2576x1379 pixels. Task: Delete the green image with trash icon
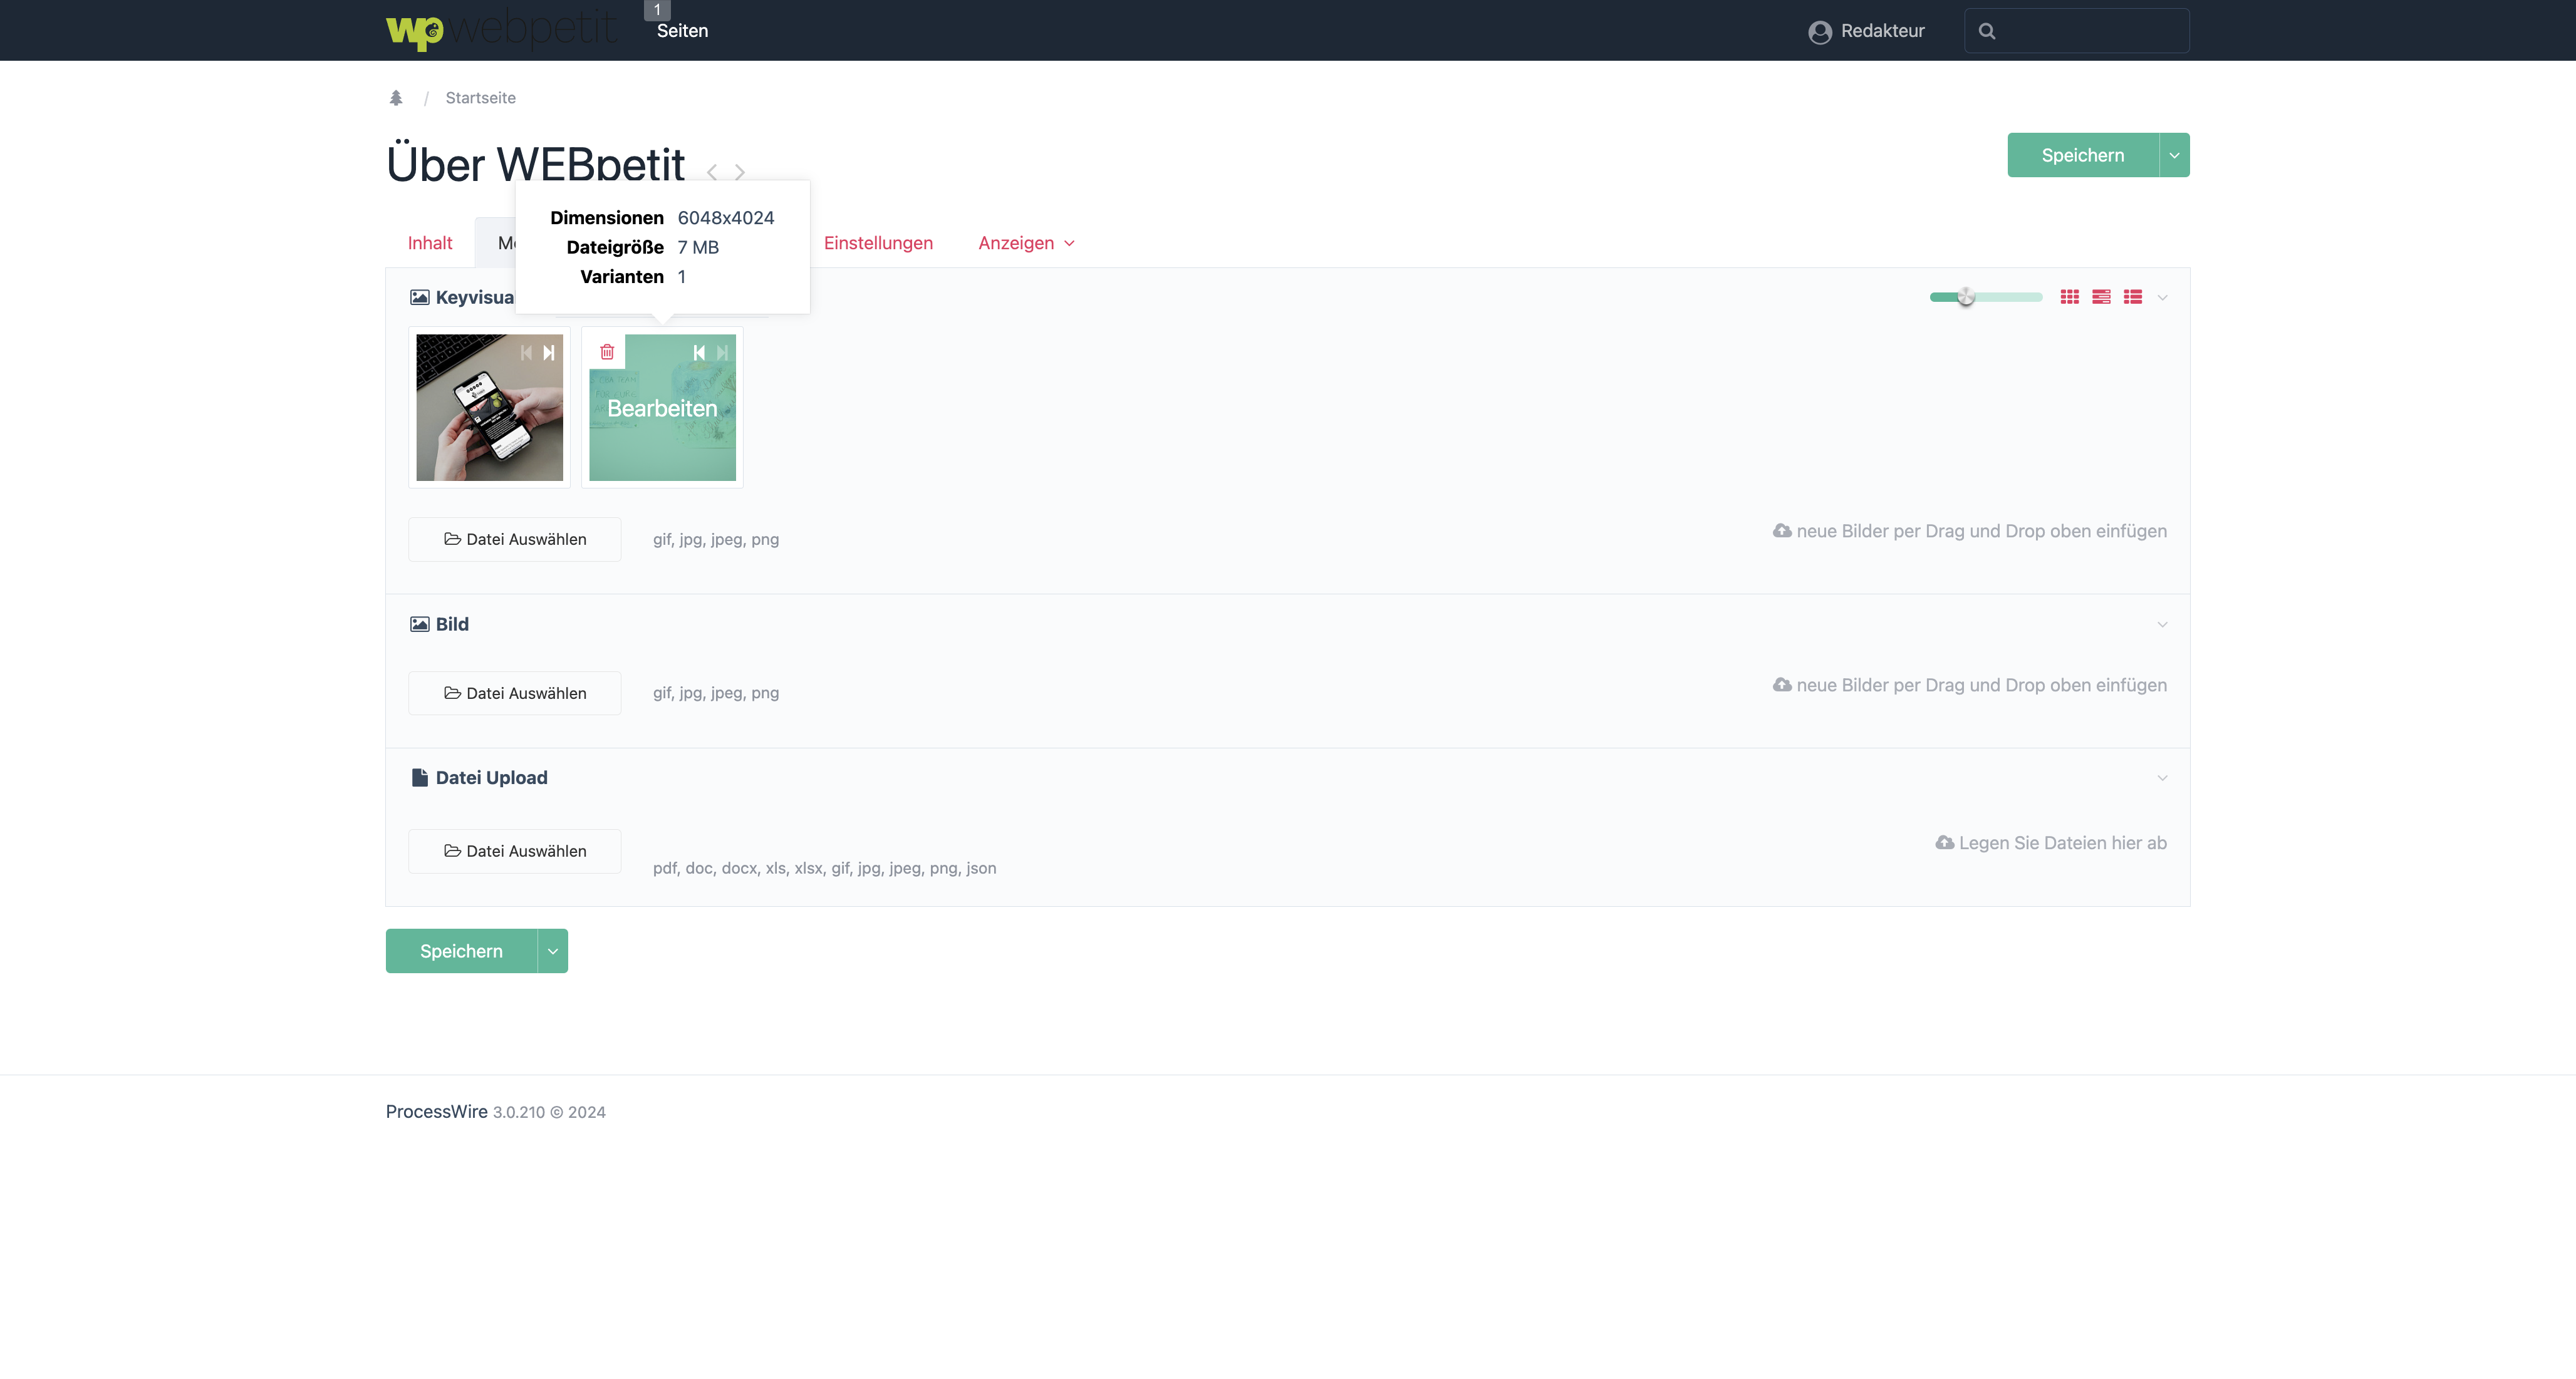pyautogui.click(x=607, y=352)
